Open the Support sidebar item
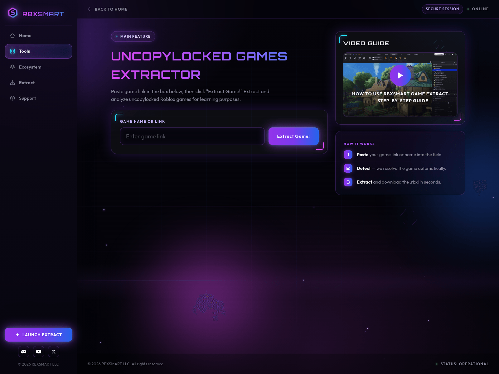Screen dimensions: 499x374 tap(38, 98)
